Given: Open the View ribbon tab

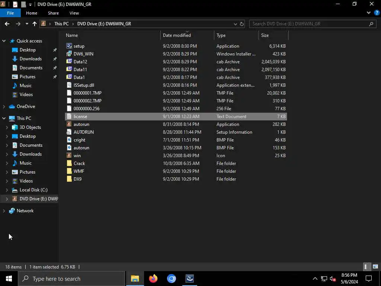Looking at the screenshot, I should (74, 13).
